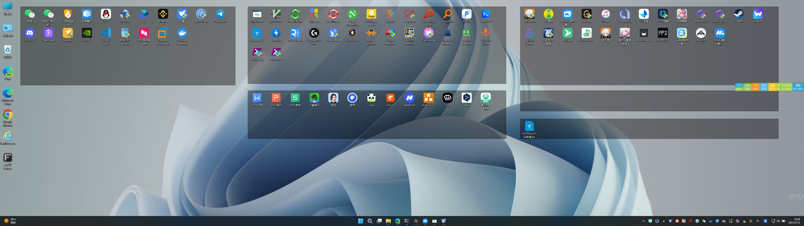The width and height of the screenshot is (804, 226).
Task: Click the Windows Start button
Action: 361,221
